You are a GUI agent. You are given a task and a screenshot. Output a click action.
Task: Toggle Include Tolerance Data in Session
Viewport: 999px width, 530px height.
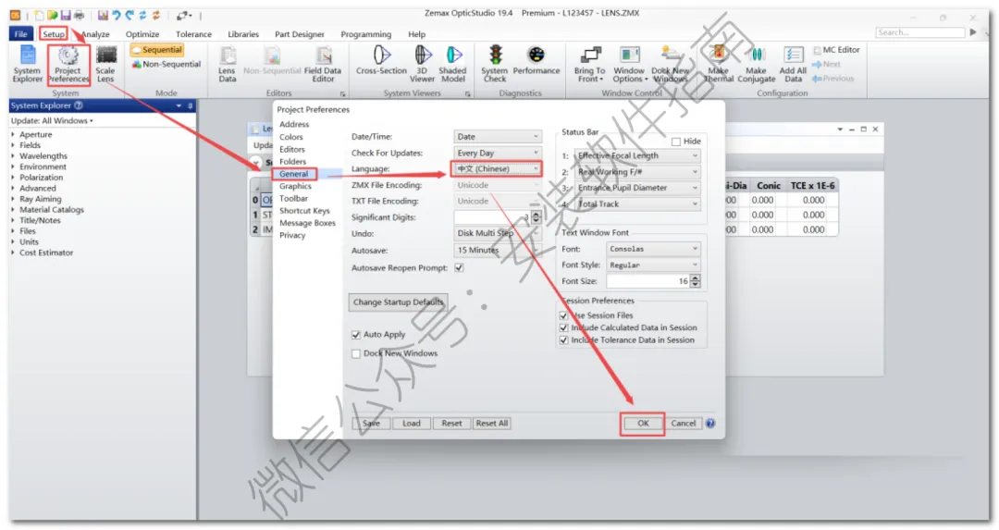coord(564,340)
